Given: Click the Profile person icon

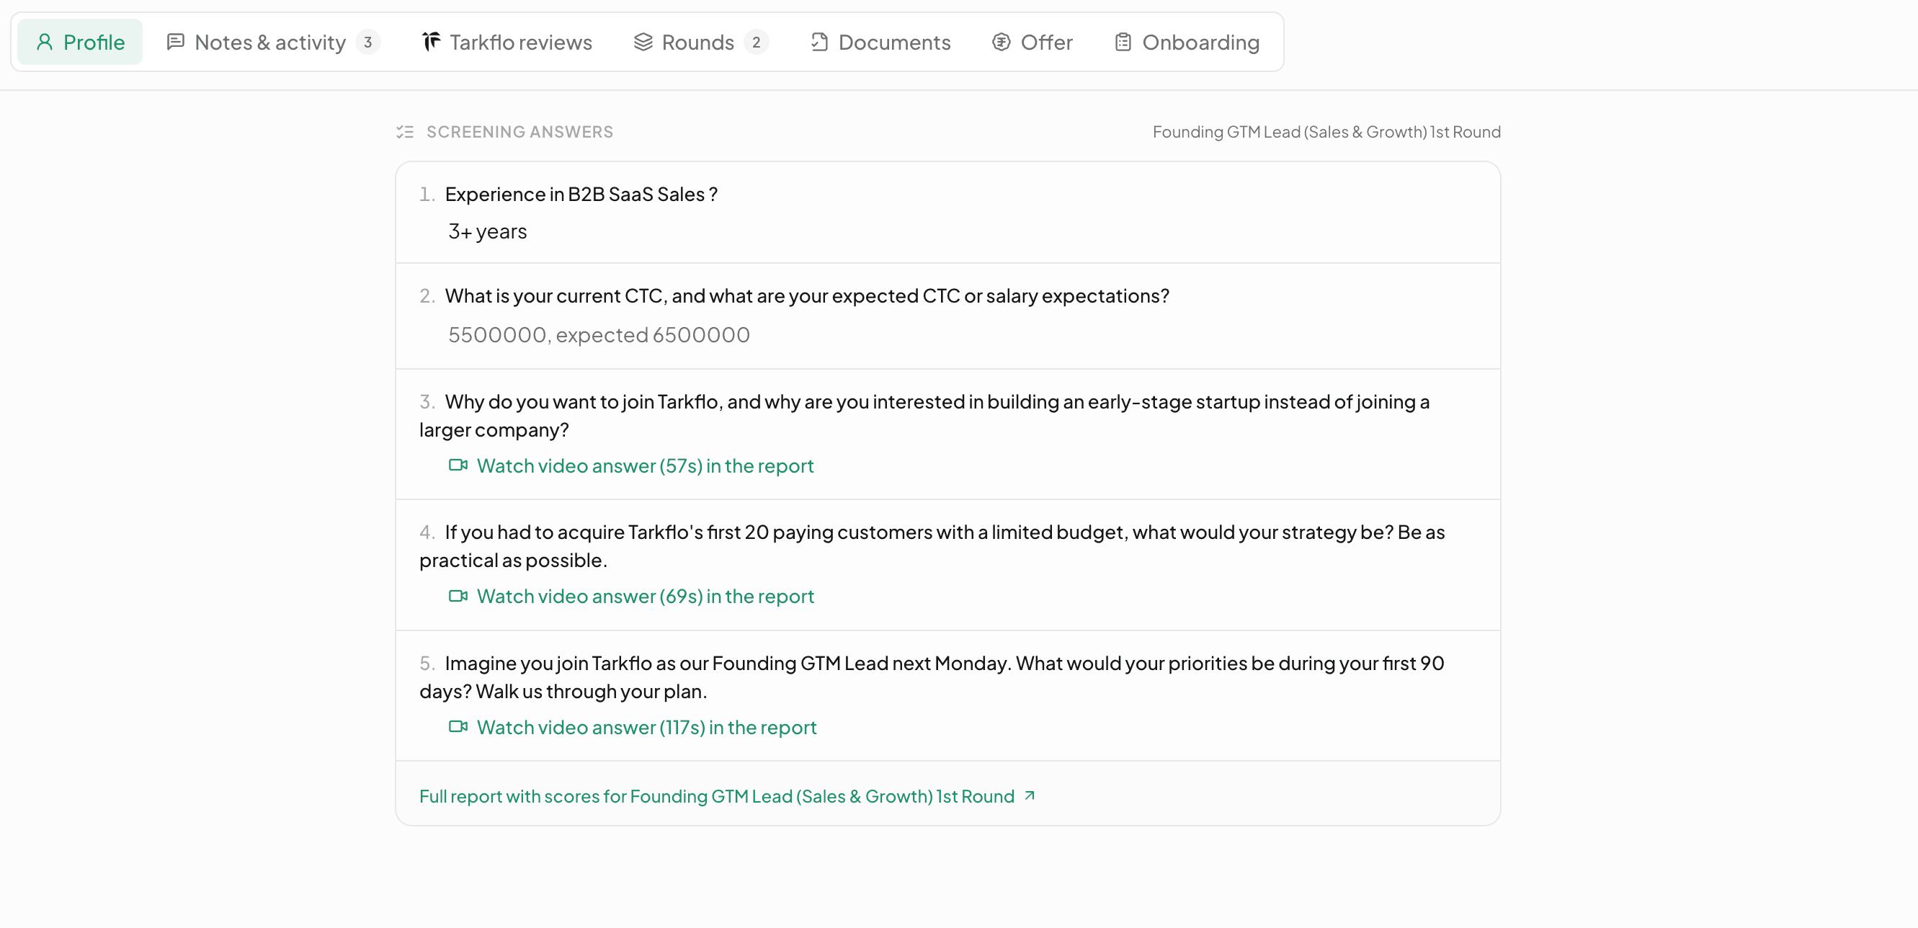Looking at the screenshot, I should click(x=45, y=42).
